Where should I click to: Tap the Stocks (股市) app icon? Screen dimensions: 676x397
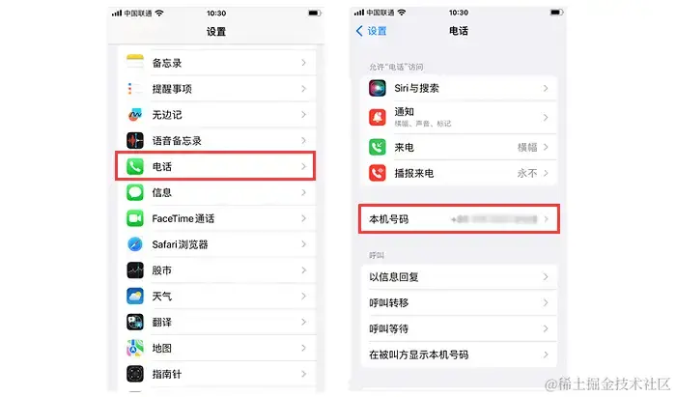135,270
